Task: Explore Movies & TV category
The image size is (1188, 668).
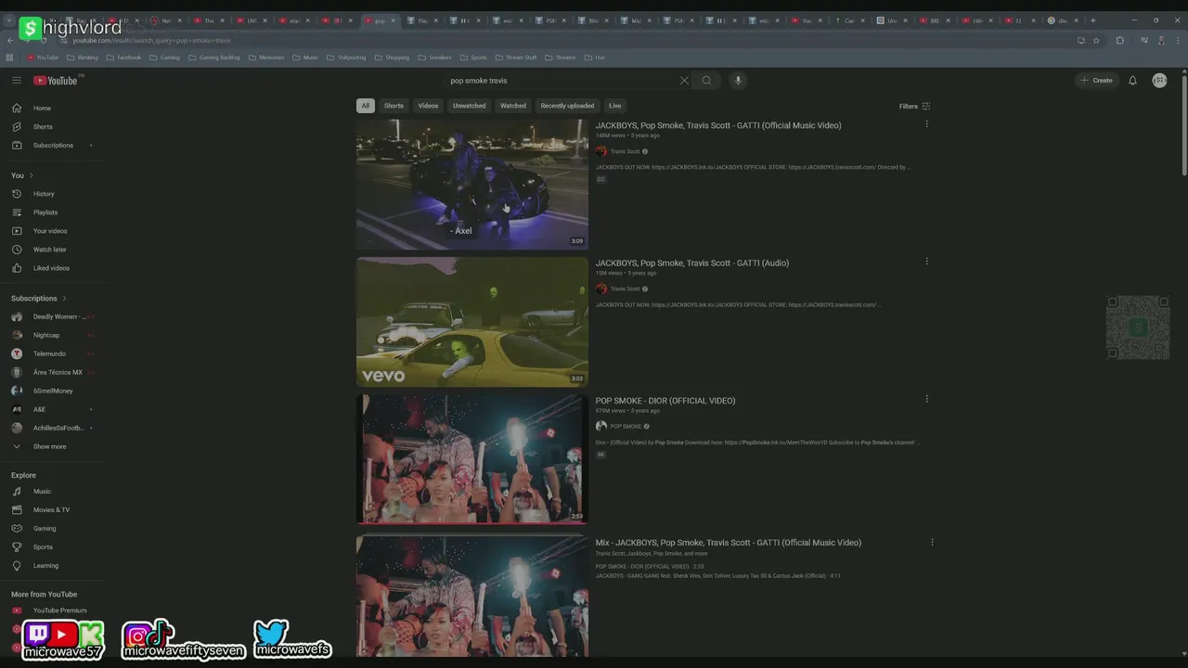Action: (x=53, y=510)
